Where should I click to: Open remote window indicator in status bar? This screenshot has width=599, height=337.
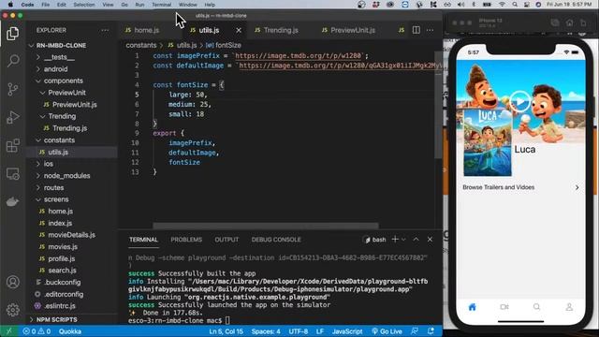coord(8,331)
